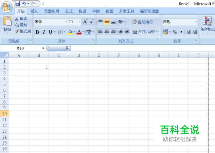Open the 福昕阅读器 ribbon tab
215x153 pixels.
point(149,11)
